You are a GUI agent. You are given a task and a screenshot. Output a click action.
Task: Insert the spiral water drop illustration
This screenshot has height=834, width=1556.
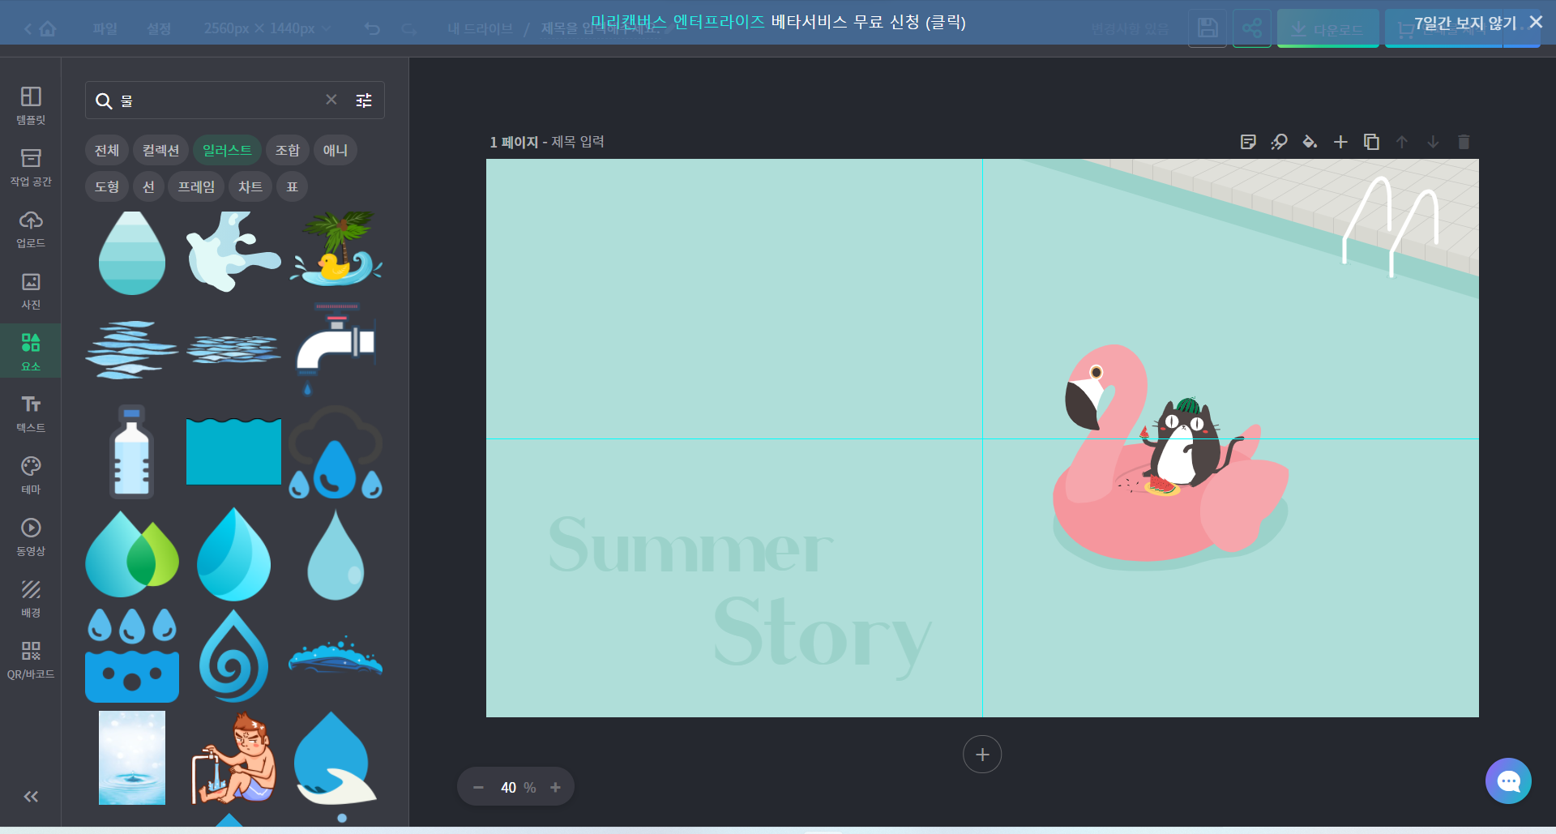tap(233, 656)
